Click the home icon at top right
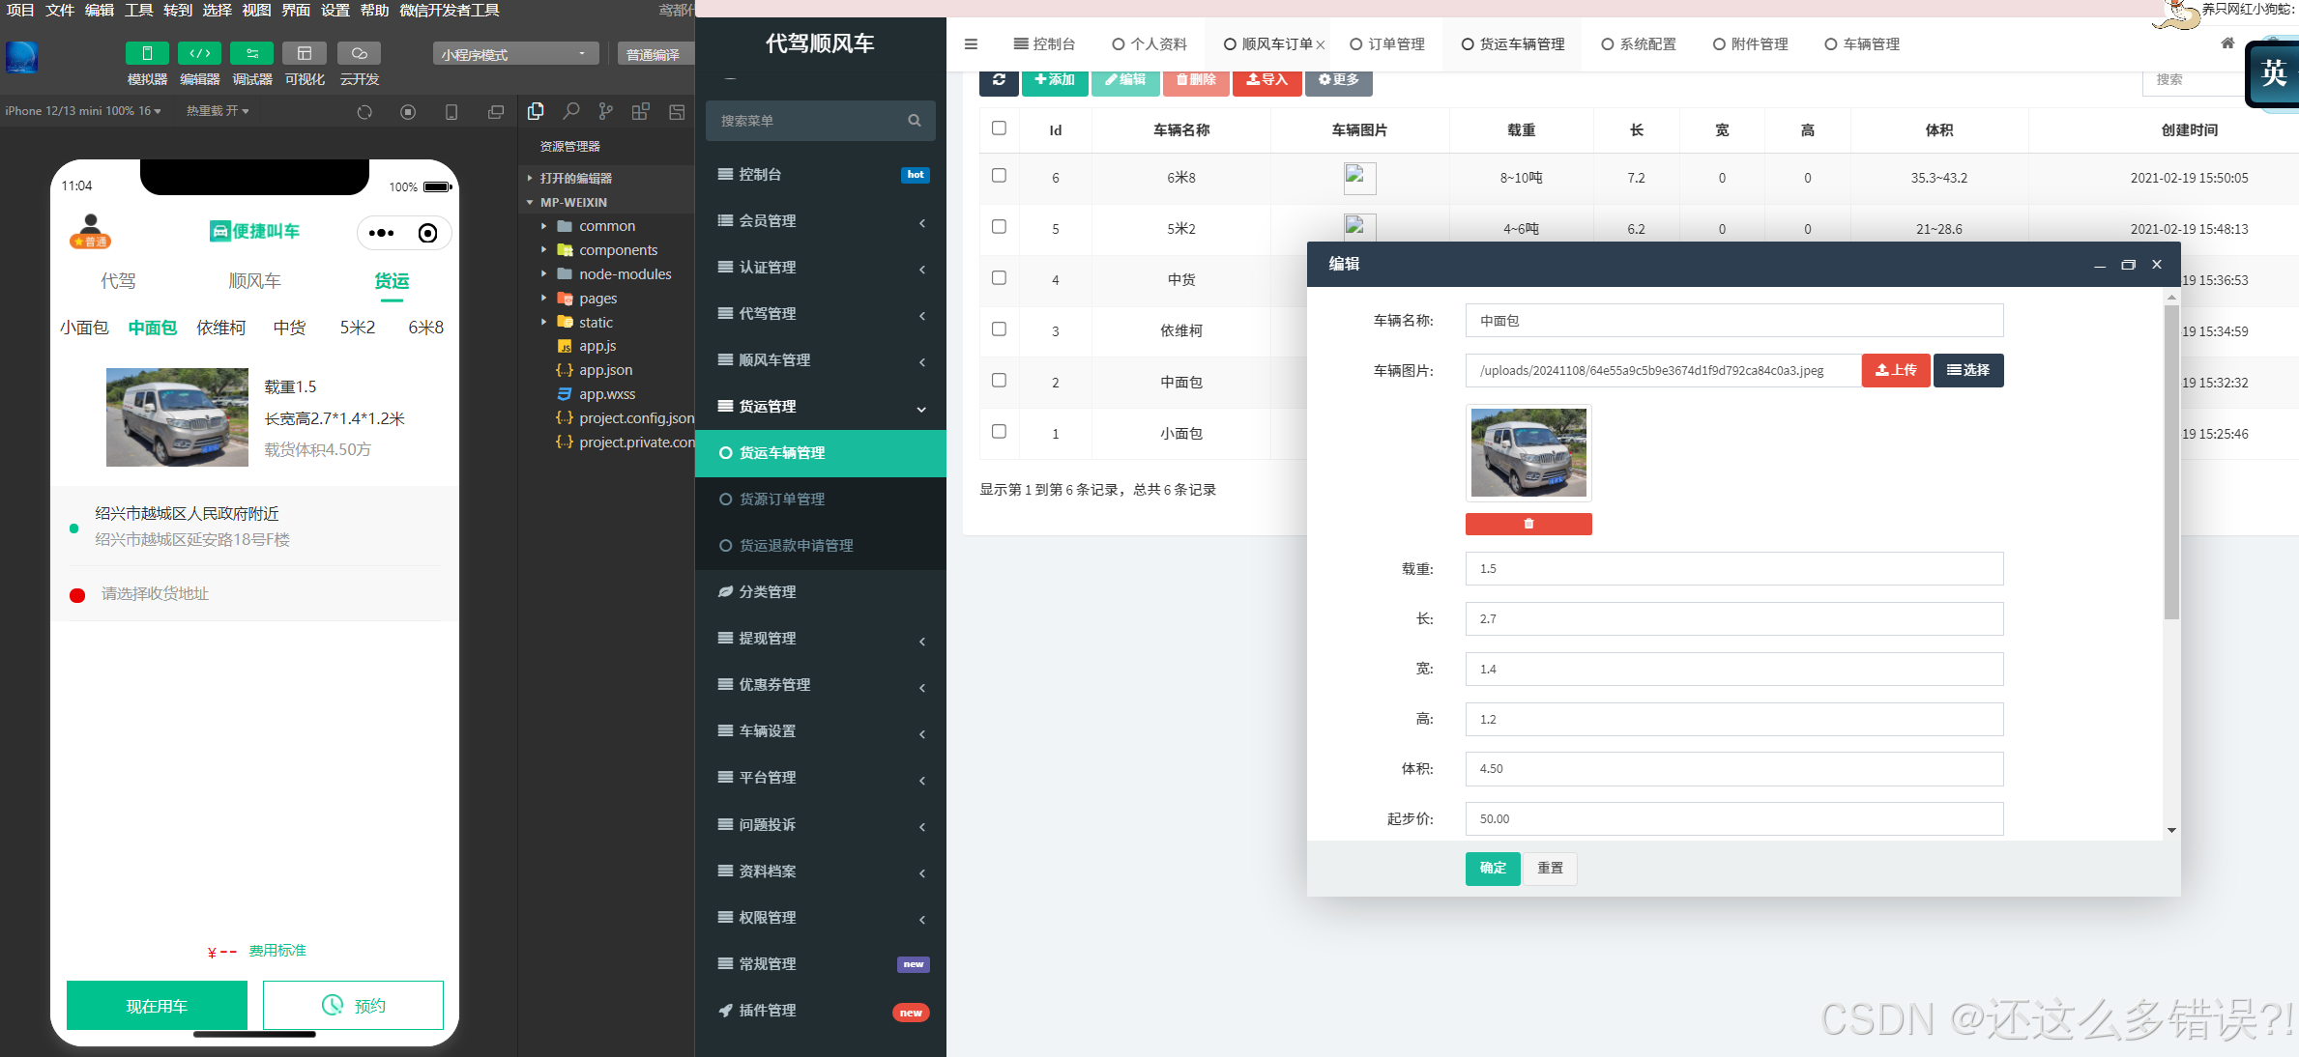Image resolution: width=2299 pixels, height=1057 pixels. [2226, 43]
